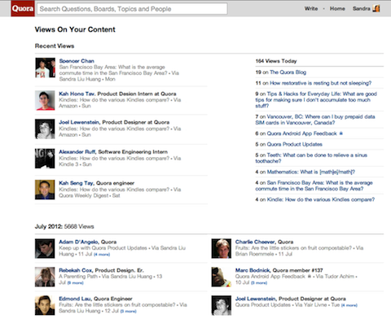391x319 pixels.
Task: Open 'How restorative is resting but not sleeping?'
Action: pos(320,83)
